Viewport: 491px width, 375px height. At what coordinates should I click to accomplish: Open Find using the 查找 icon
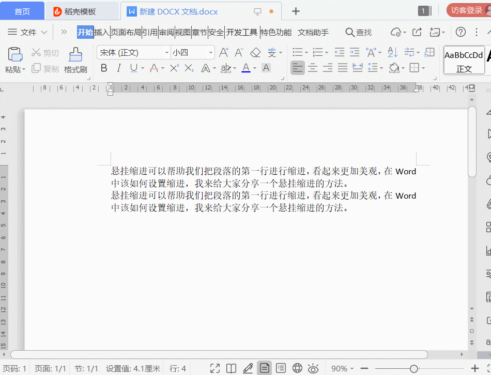coord(358,32)
